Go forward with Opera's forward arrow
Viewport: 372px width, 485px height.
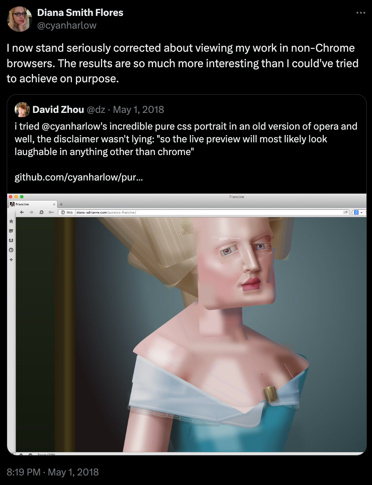tap(32, 213)
